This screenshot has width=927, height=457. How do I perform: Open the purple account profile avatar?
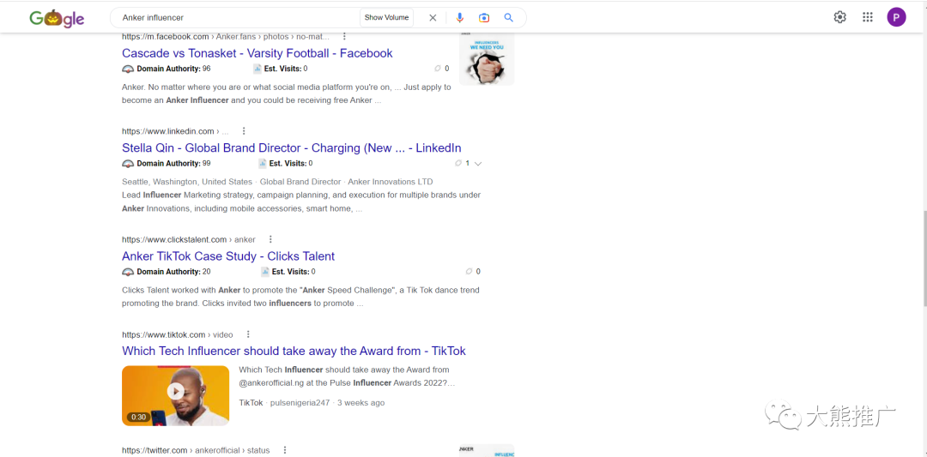click(x=896, y=17)
